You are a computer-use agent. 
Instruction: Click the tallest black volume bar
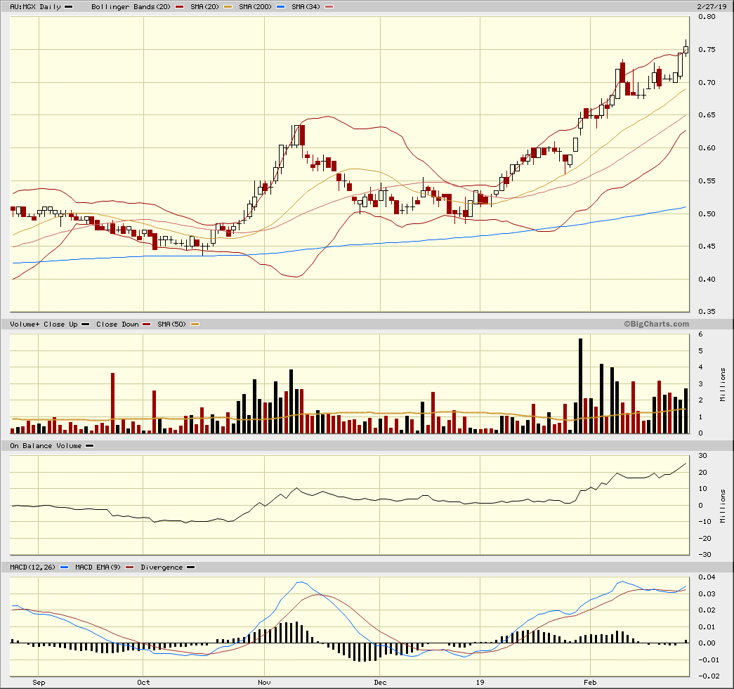580,386
